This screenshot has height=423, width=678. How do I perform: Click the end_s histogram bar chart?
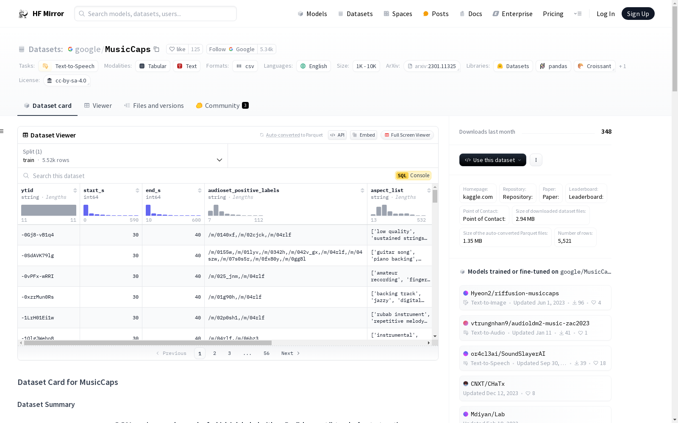(x=173, y=210)
